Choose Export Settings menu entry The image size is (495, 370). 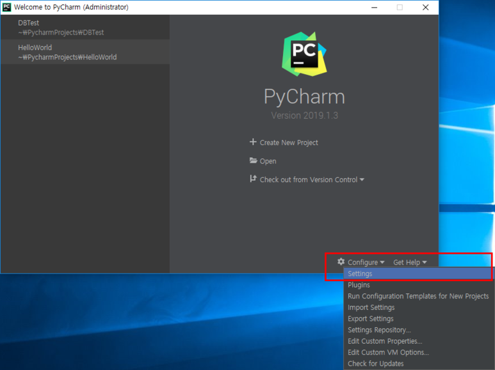418,319
